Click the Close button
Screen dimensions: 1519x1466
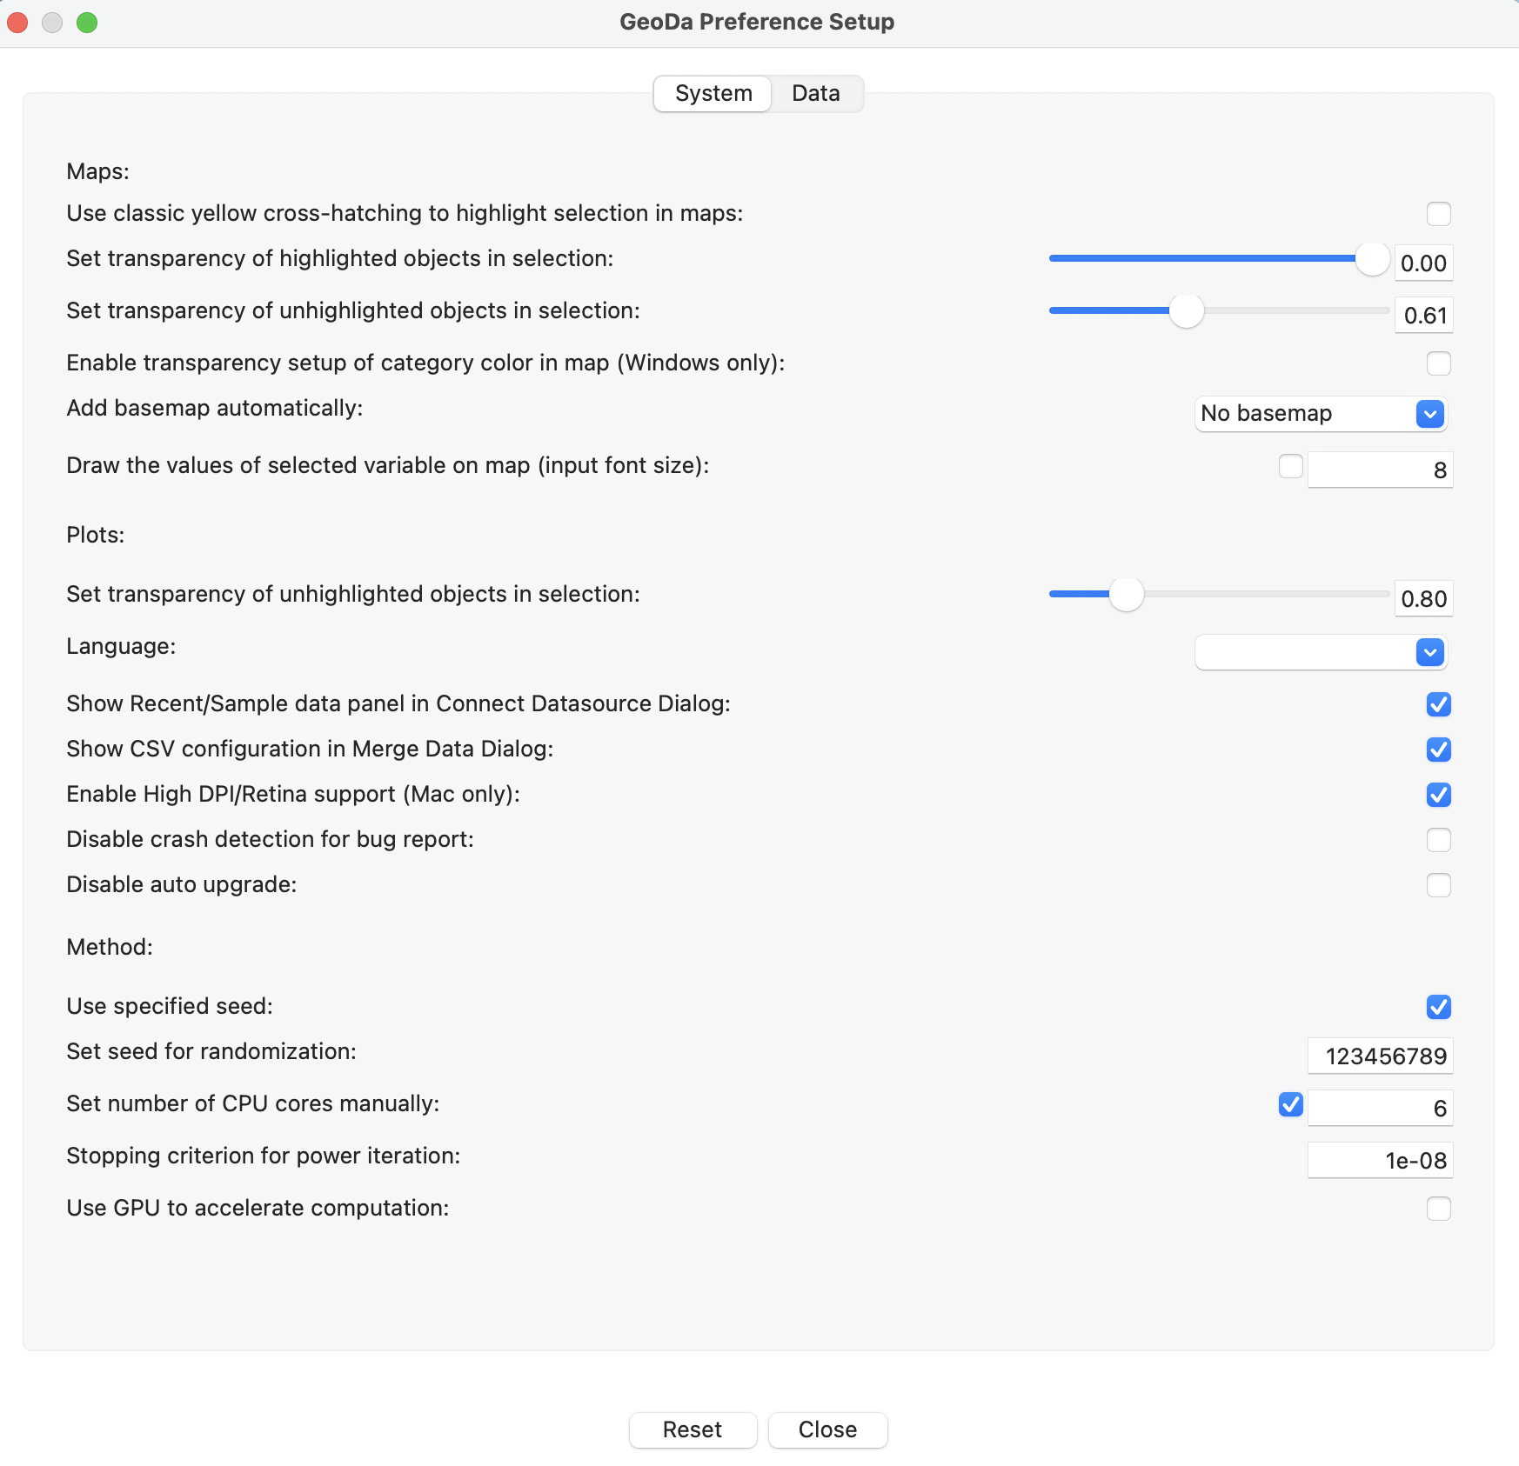coord(827,1429)
